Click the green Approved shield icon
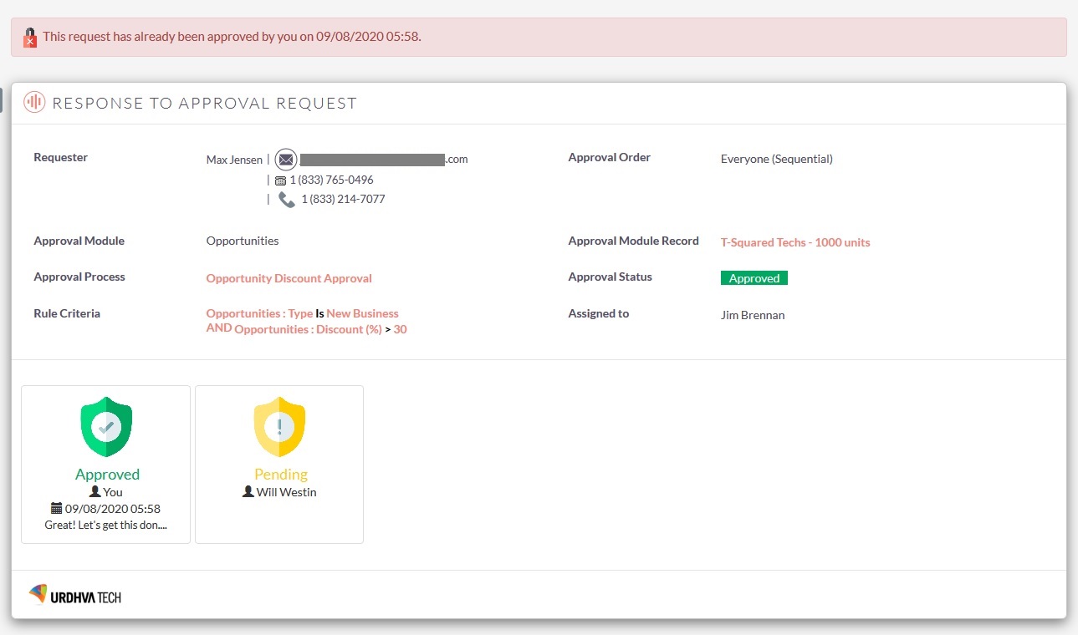 (106, 427)
